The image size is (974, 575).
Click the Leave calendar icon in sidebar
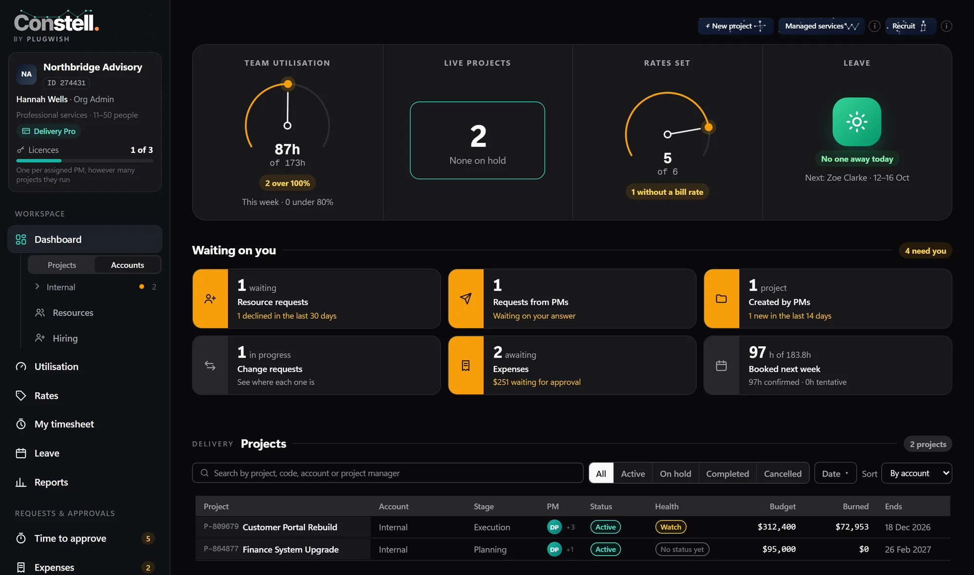[21, 453]
